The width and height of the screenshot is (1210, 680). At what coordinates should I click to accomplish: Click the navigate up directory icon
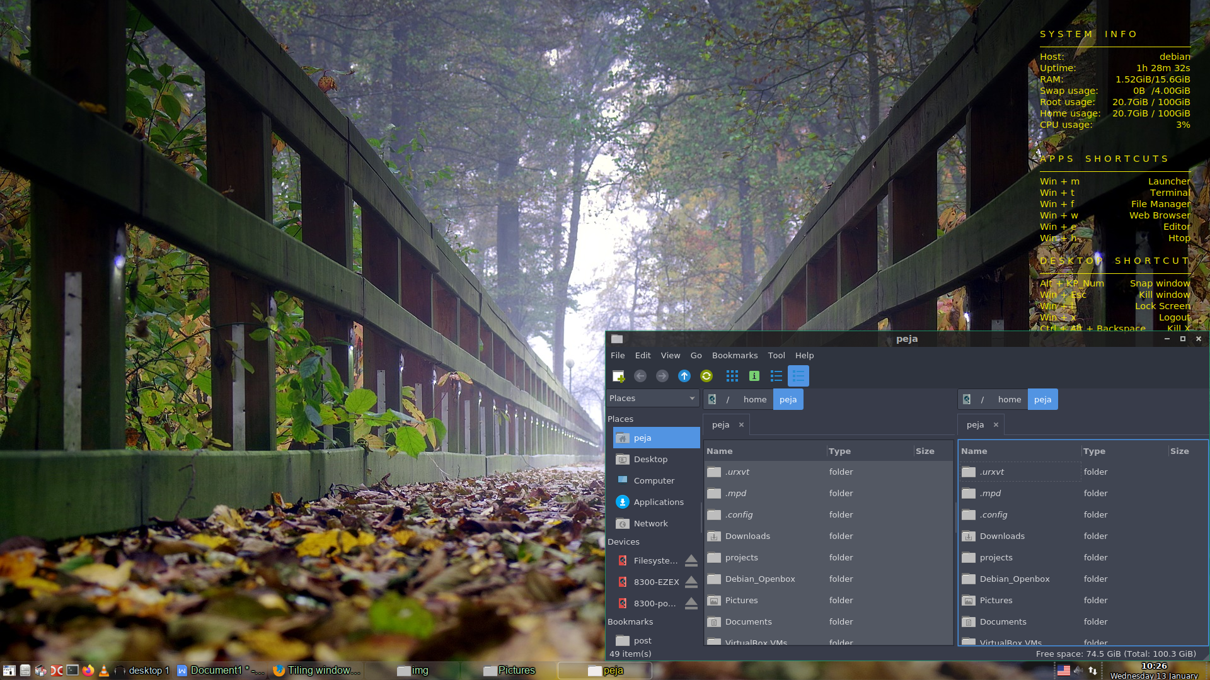(684, 375)
